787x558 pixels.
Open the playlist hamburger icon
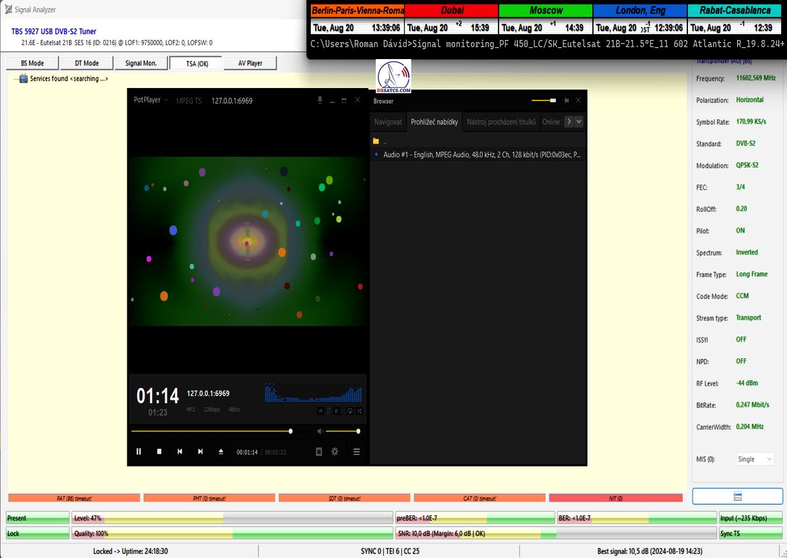tap(356, 452)
